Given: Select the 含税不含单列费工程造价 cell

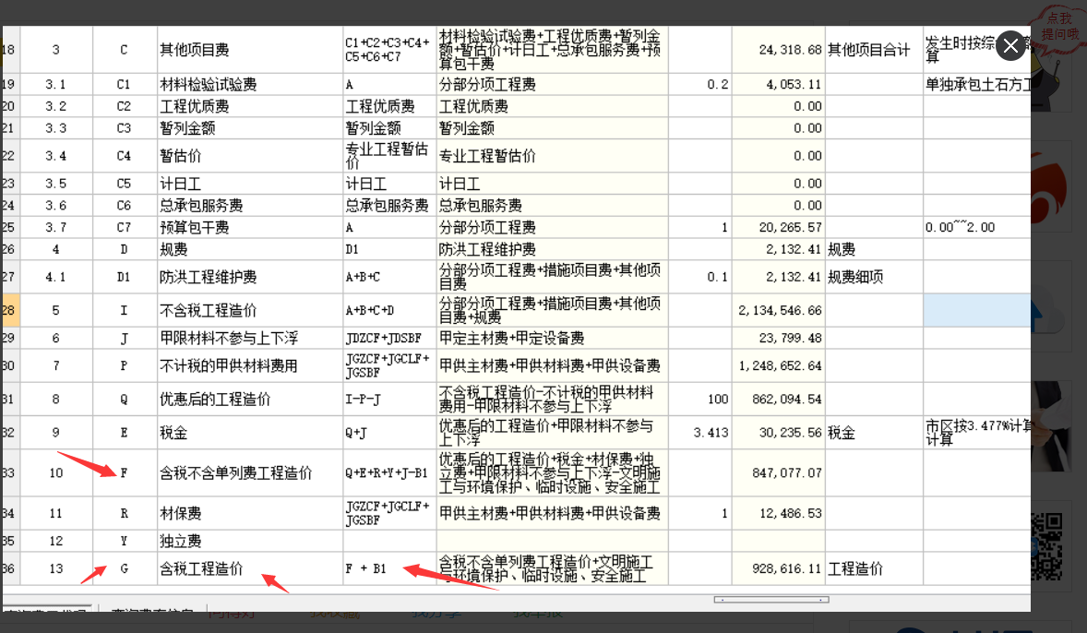Looking at the screenshot, I should (x=249, y=472).
